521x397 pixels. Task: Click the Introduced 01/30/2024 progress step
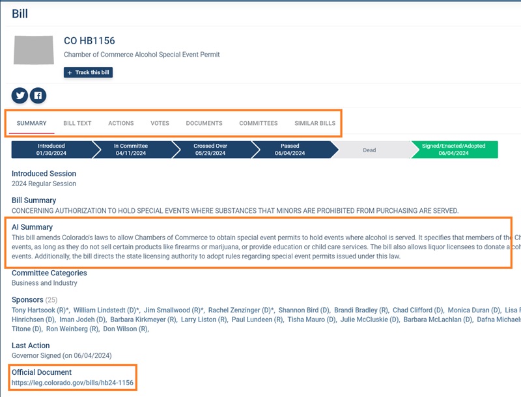(x=51, y=150)
